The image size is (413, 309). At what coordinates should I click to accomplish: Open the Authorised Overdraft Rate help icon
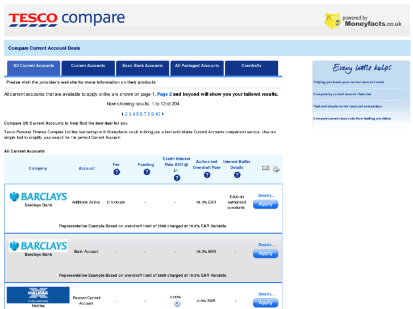pos(207,175)
